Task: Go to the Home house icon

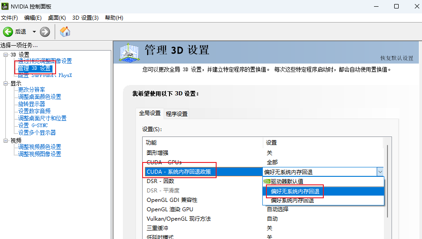Action: coord(65,32)
